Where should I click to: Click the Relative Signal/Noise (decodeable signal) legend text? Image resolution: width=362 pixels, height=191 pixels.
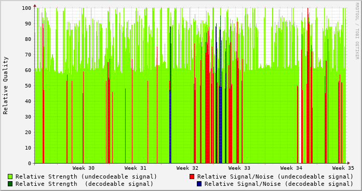click(279, 184)
